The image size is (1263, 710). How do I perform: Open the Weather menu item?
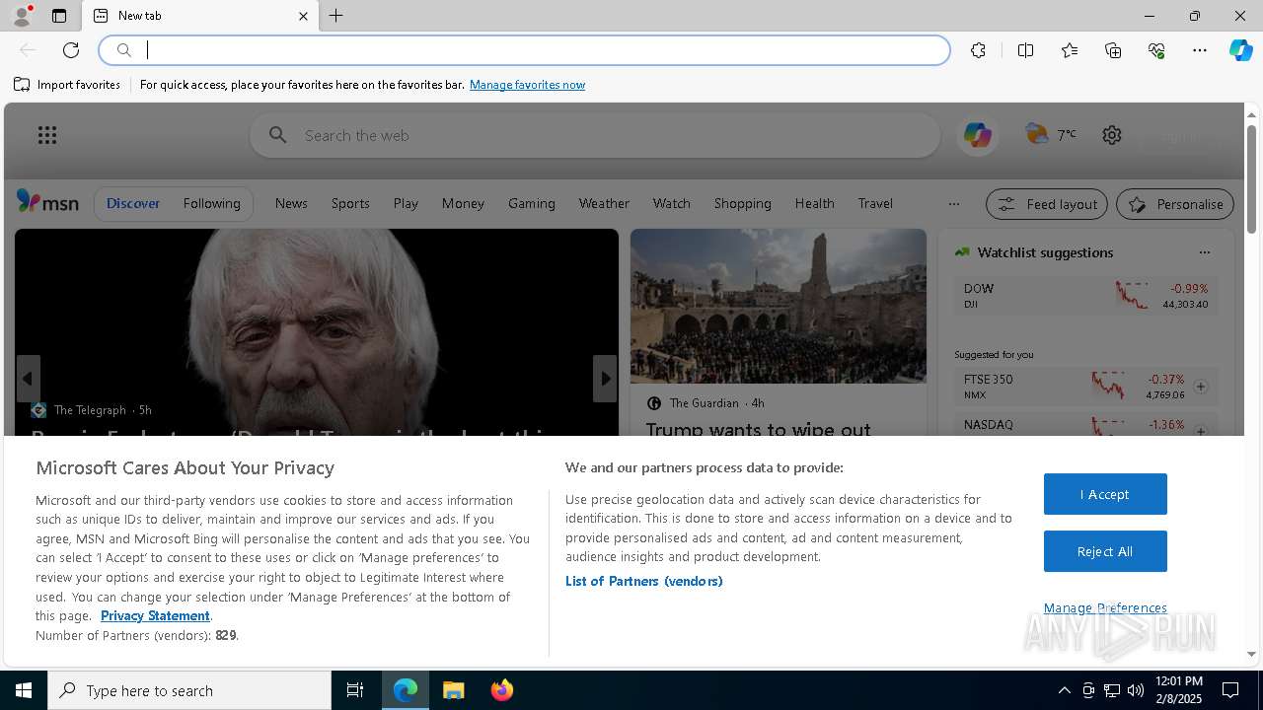(604, 203)
